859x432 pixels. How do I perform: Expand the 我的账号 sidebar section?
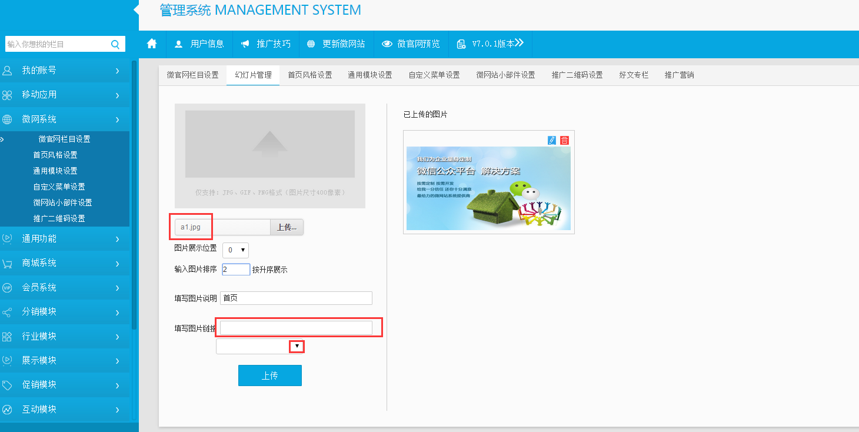coord(65,71)
